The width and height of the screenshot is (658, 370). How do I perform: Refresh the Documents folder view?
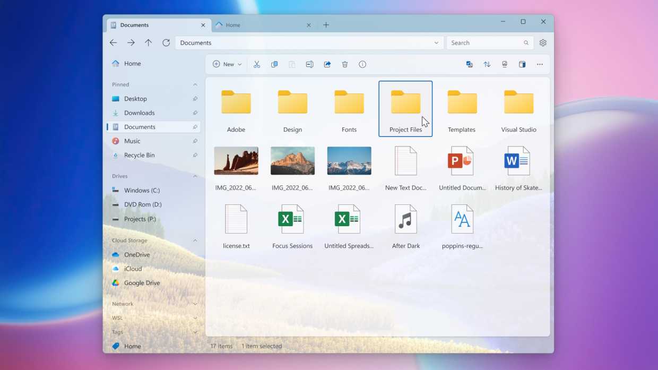[x=166, y=42]
